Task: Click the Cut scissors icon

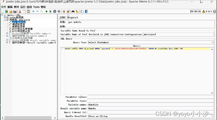Action: [20, 12]
